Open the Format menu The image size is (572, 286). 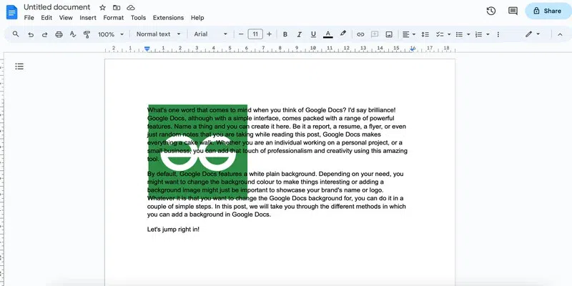pos(114,17)
